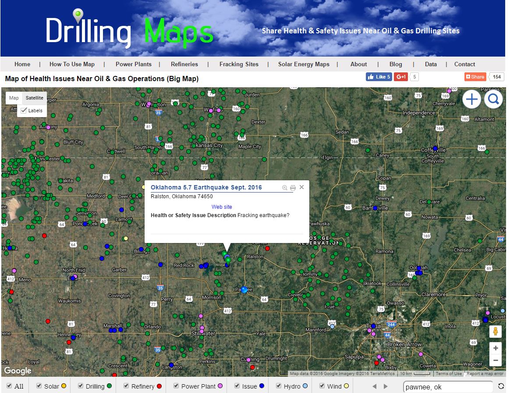Dismiss the earthquake info window with its X
The image size is (510, 393).
pyautogui.click(x=301, y=187)
